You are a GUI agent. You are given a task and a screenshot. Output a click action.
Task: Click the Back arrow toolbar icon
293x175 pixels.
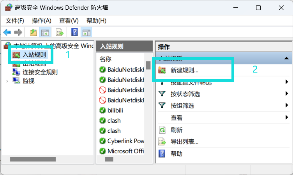(7, 32)
